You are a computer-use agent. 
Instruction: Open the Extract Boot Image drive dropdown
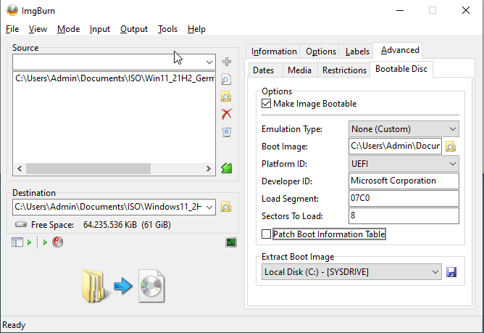[x=351, y=272]
